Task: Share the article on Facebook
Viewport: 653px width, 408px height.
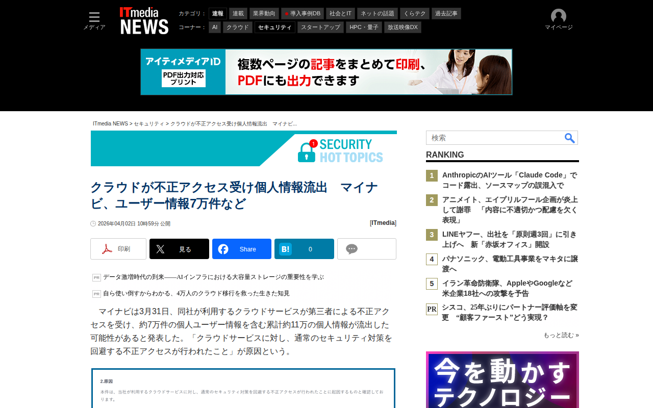Action: [x=242, y=249]
